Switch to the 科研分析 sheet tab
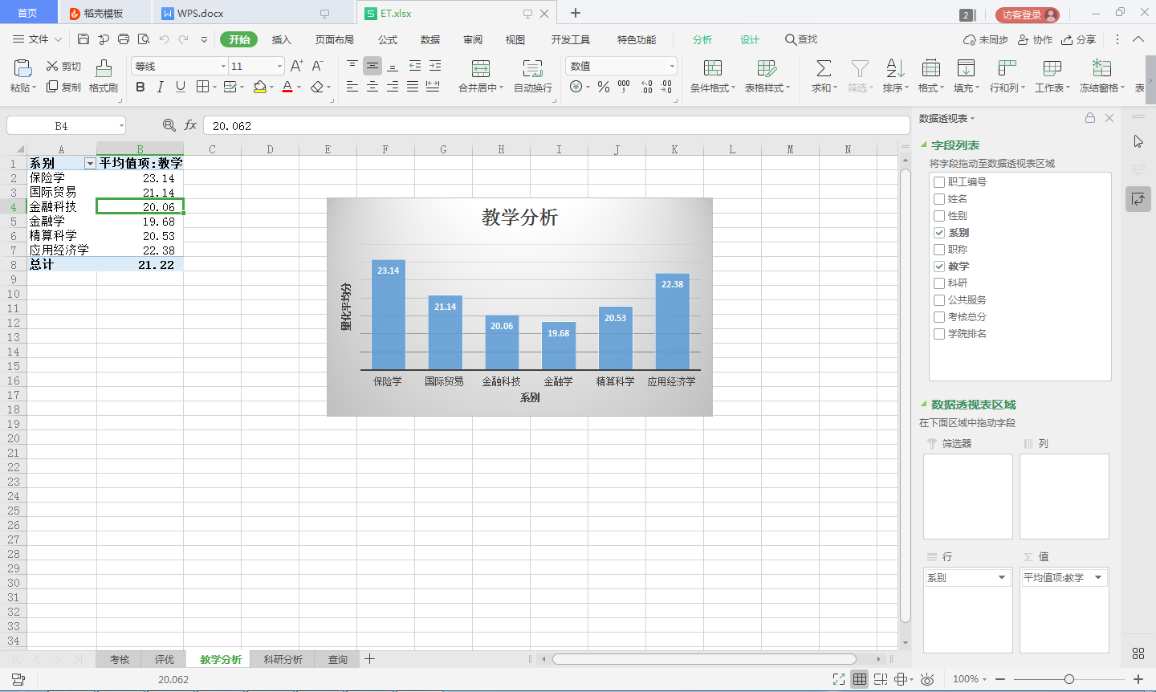This screenshot has height=692, width=1156. pyautogui.click(x=283, y=659)
